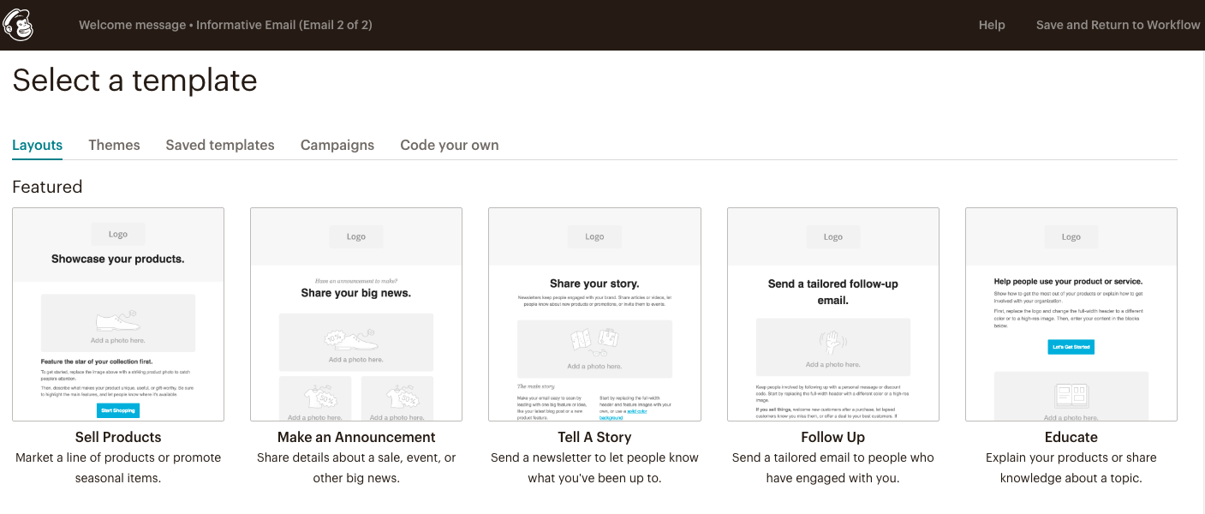The width and height of the screenshot is (1205, 514).
Task: Pick the Tell A Story template thumbnail
Action: click(x=594, y=314)
